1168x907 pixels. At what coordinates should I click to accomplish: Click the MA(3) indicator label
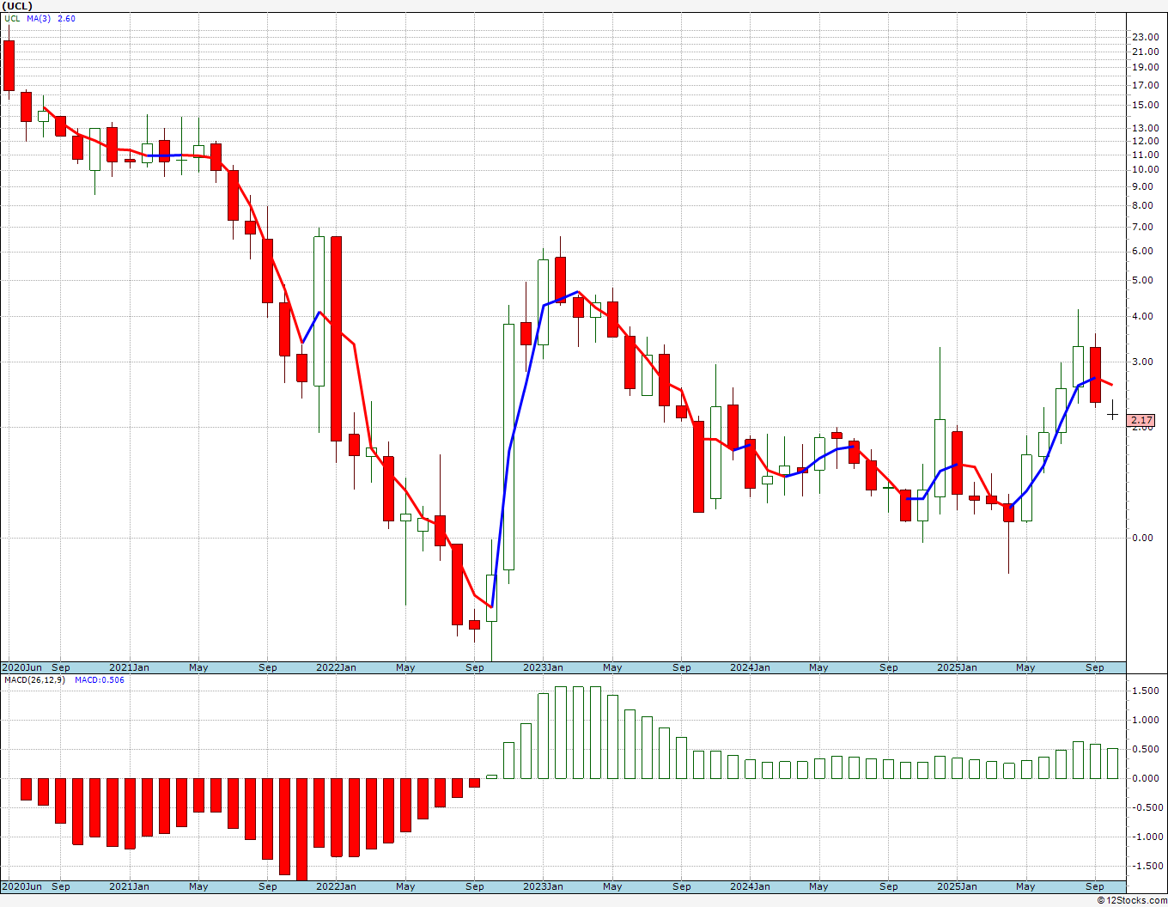click(x=39, y=18)
